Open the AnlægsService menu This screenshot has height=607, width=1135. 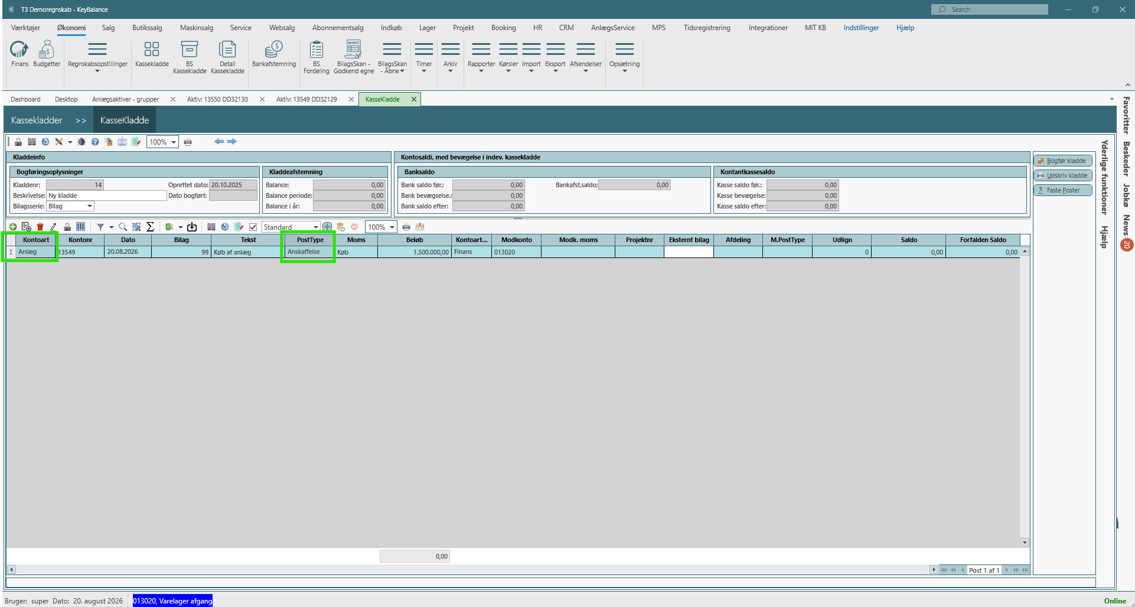click(x=613, y=28)
